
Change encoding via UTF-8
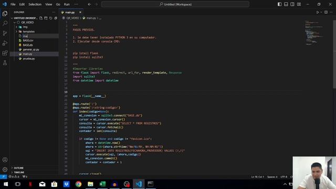click(283, 177)
